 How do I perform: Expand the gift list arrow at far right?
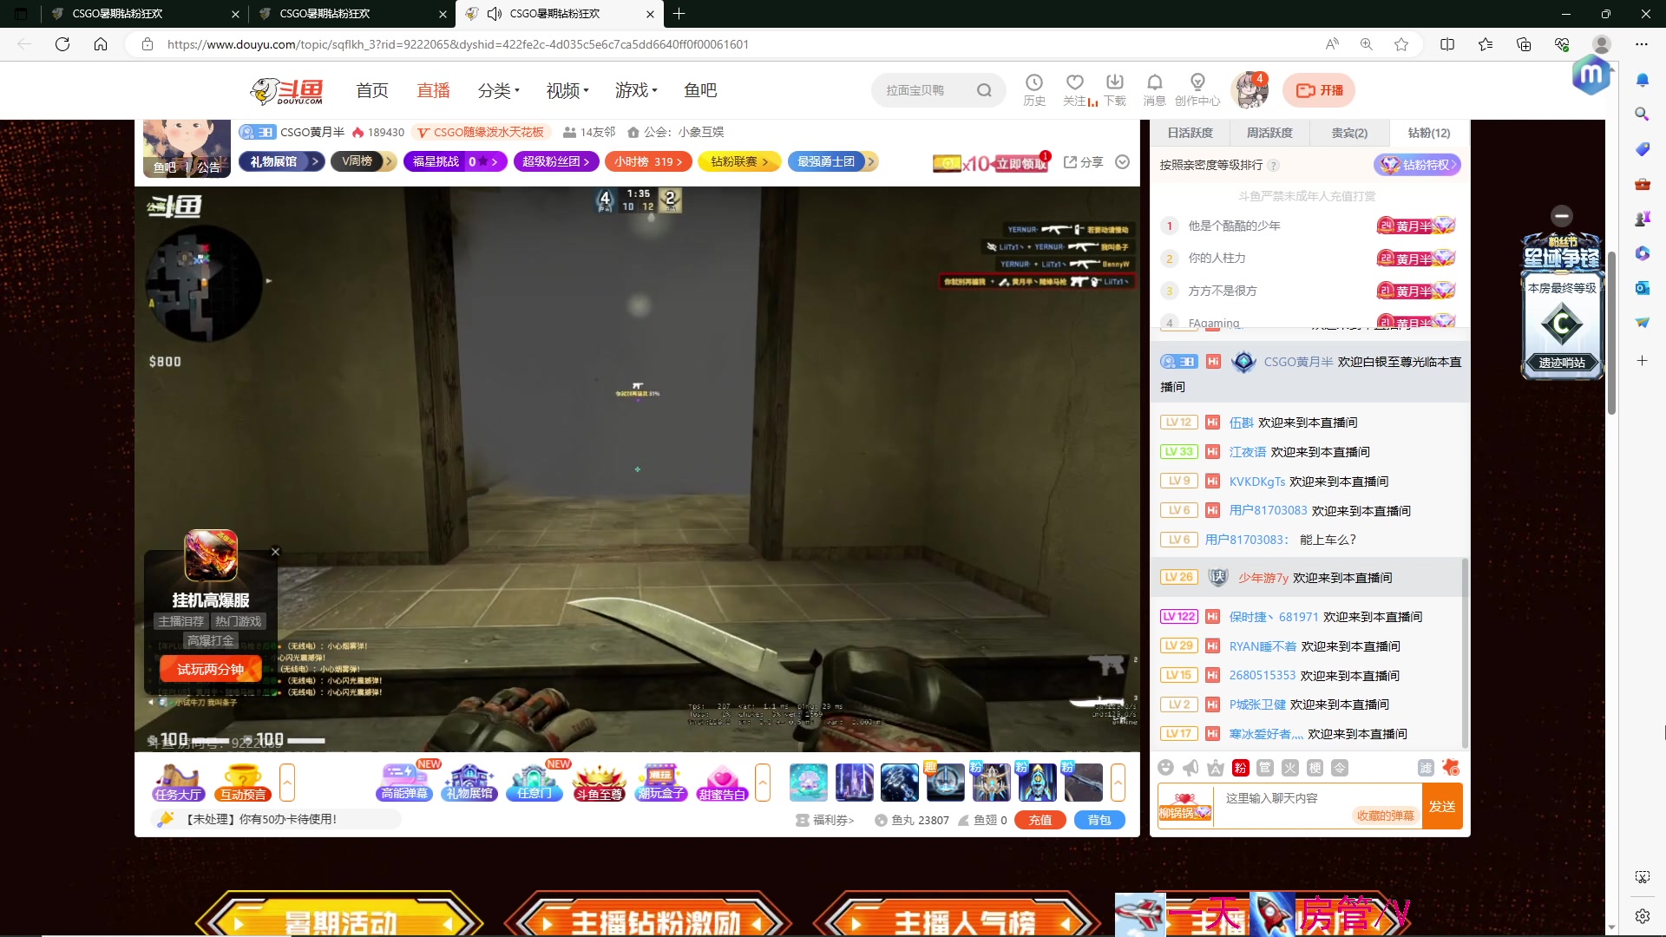click(x=1118, y=783)
